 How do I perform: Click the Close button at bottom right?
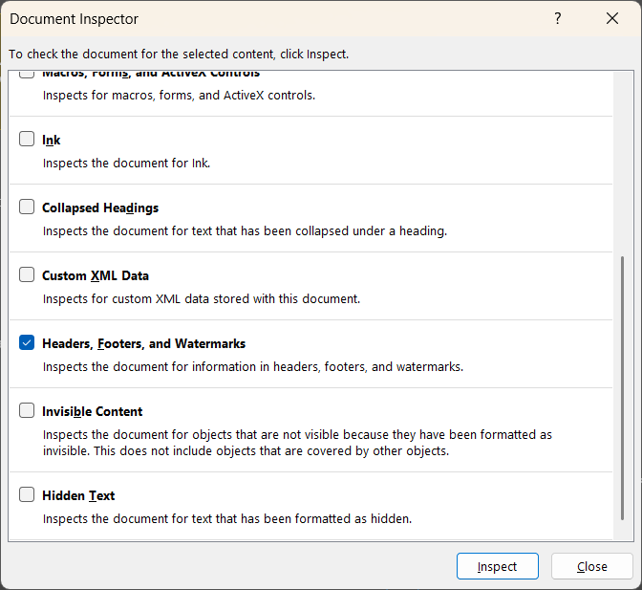tap(591, 566)
